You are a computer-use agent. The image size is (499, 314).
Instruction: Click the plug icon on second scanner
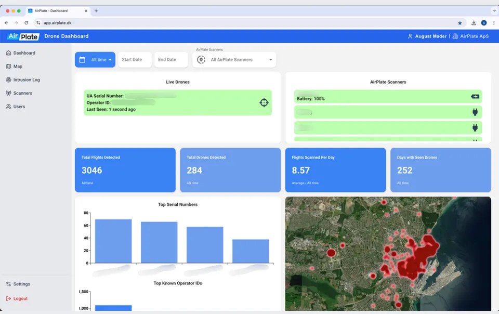point(475,112)
